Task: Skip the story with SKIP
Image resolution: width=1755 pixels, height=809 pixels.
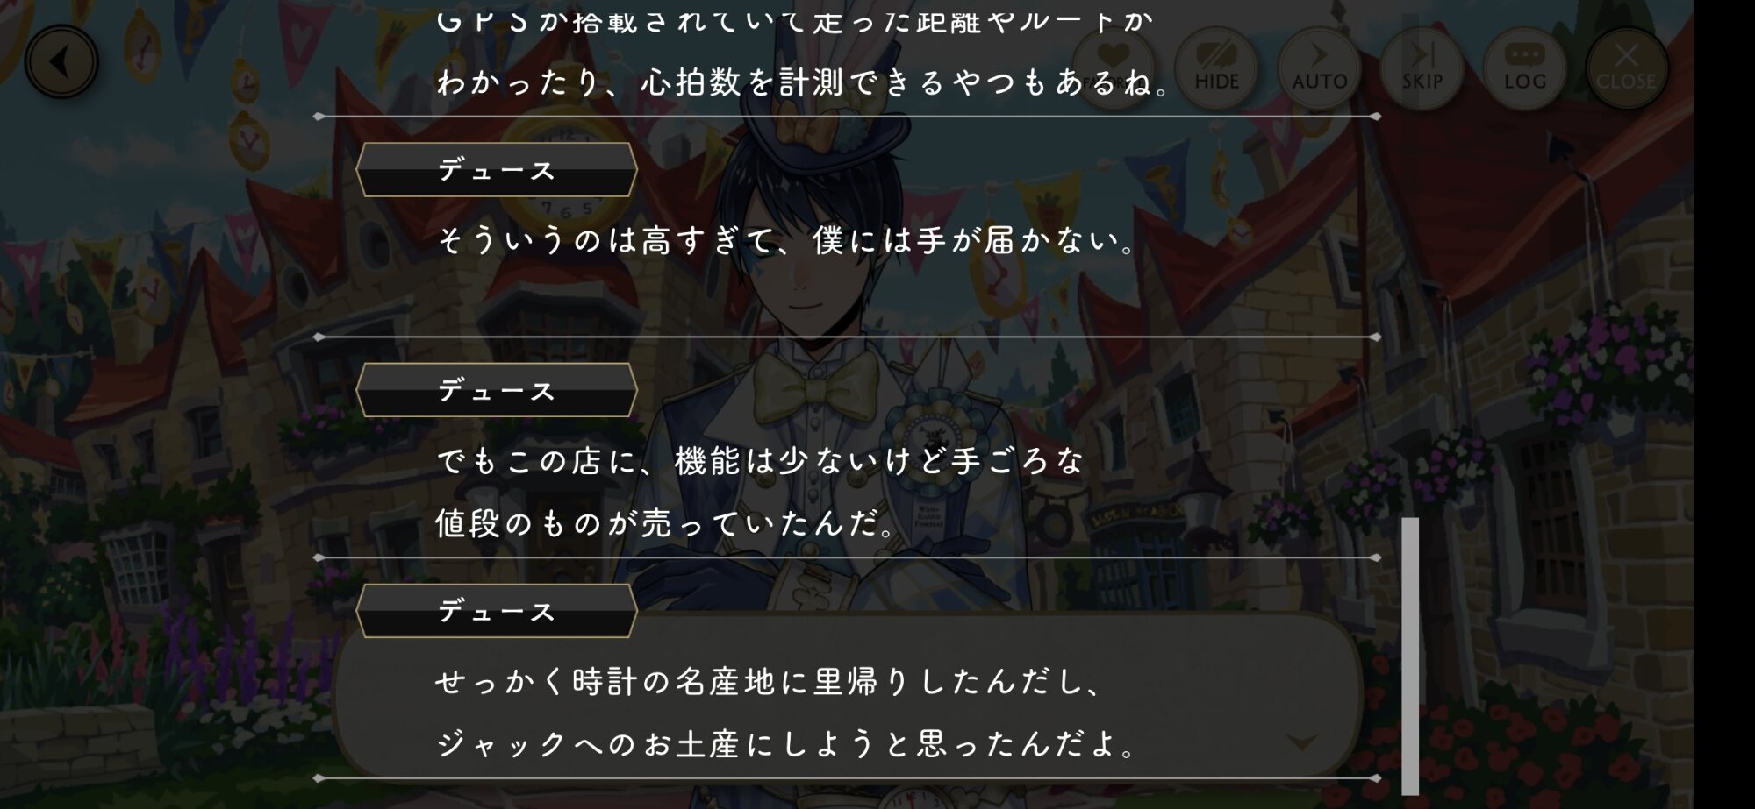Action: (1422, 68)
